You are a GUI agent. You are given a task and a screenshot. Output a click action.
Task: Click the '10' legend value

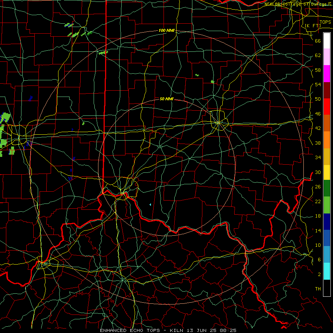[x=318, y=245]
